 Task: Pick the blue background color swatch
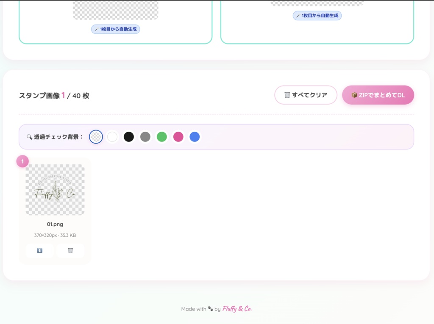[195, 136]
